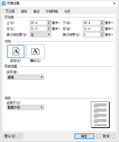Increase the gutter width with up arrow
This screenshot has width=119, height=142.
pyautogui.click(x=102, y=34)
